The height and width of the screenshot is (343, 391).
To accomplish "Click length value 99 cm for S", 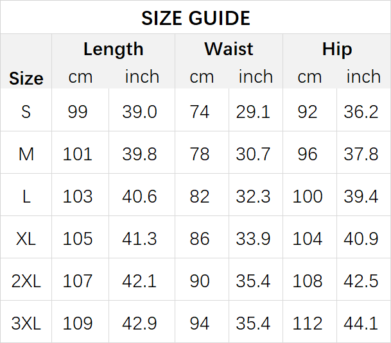I will pyautogui.click(x=78, y=112).
